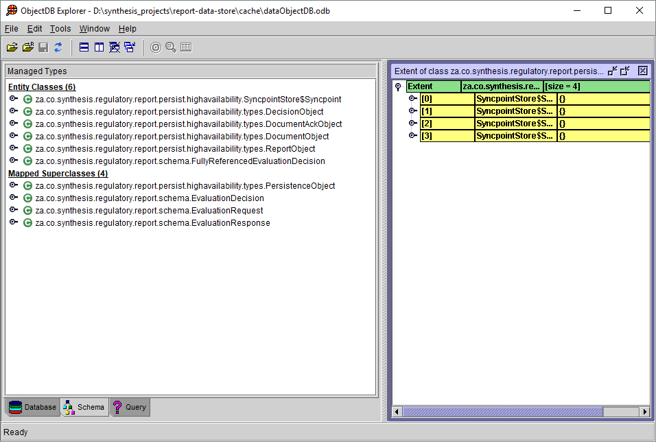Expand the DocumentAckObject tree node
The image size is (656, 442).
tap(14, 124)
